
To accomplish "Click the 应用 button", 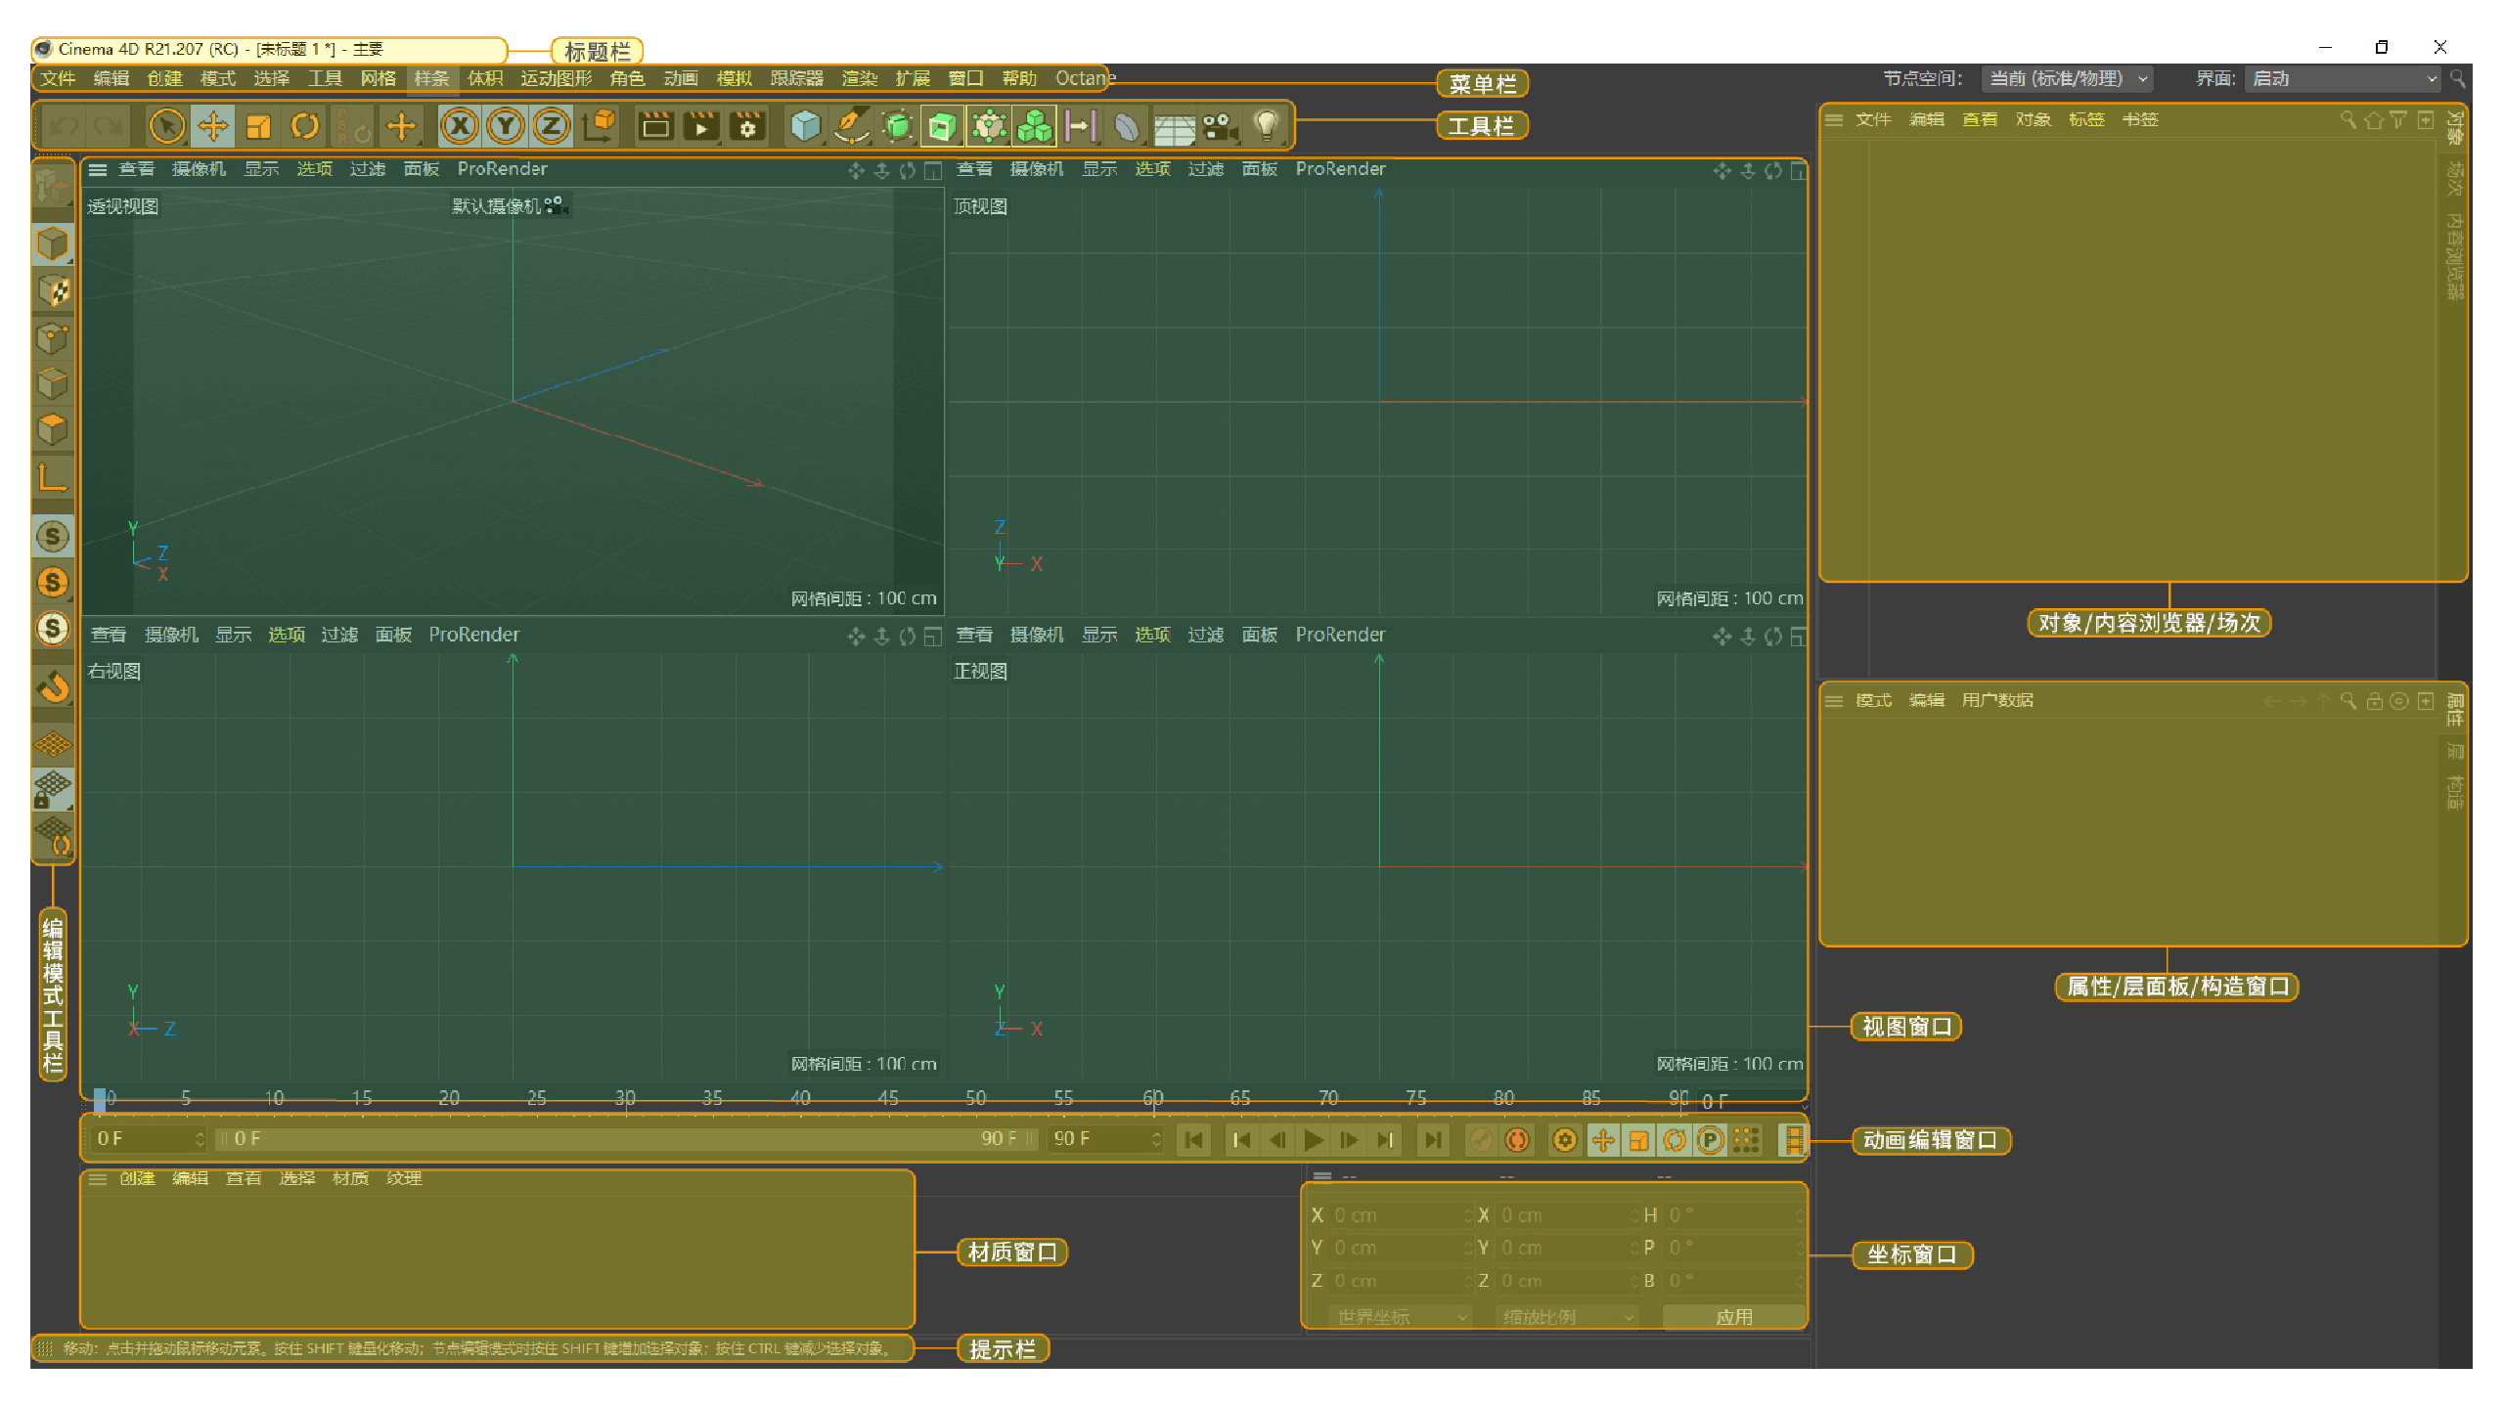I will tap(1733, 1317).
